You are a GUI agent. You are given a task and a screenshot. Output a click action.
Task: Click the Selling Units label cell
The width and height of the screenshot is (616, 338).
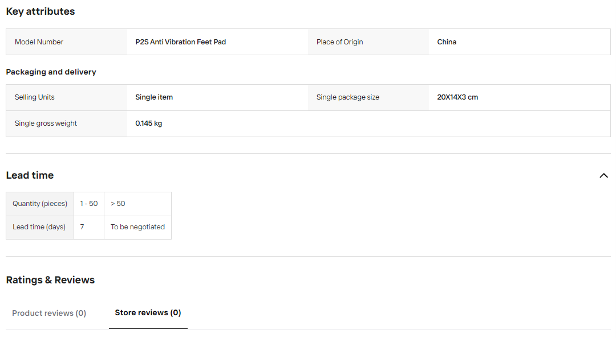coord(67,97)
